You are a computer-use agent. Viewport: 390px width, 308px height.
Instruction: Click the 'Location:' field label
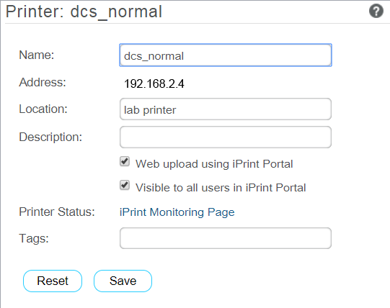coord(43,109)
